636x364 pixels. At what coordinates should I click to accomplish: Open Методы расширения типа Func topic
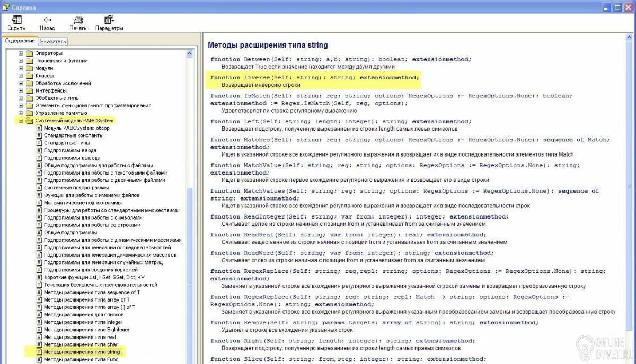pos(81,359)
